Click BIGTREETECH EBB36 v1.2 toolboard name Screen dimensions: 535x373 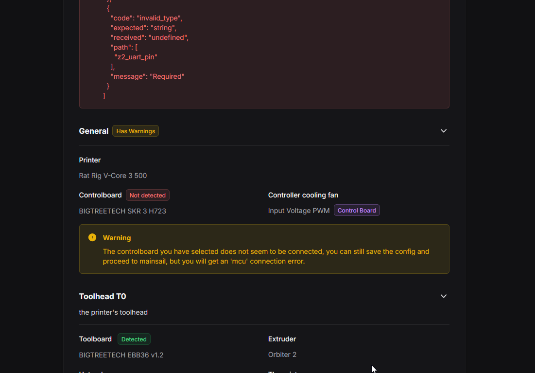(x=121, y=355)
